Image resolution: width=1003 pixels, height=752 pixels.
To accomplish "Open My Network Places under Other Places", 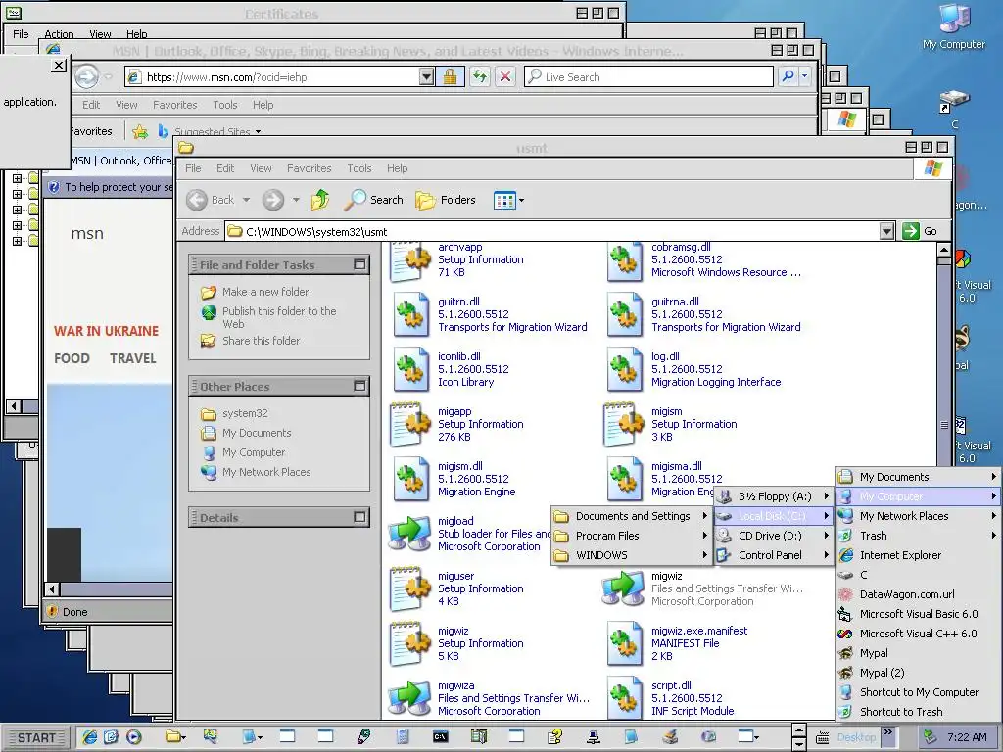I will point(266,472).
